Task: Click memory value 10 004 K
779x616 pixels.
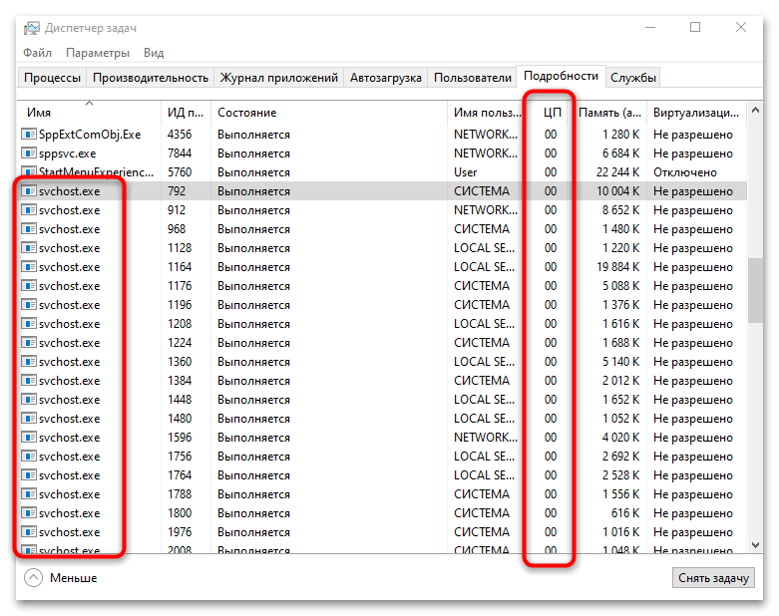Action: click(617, 191)
